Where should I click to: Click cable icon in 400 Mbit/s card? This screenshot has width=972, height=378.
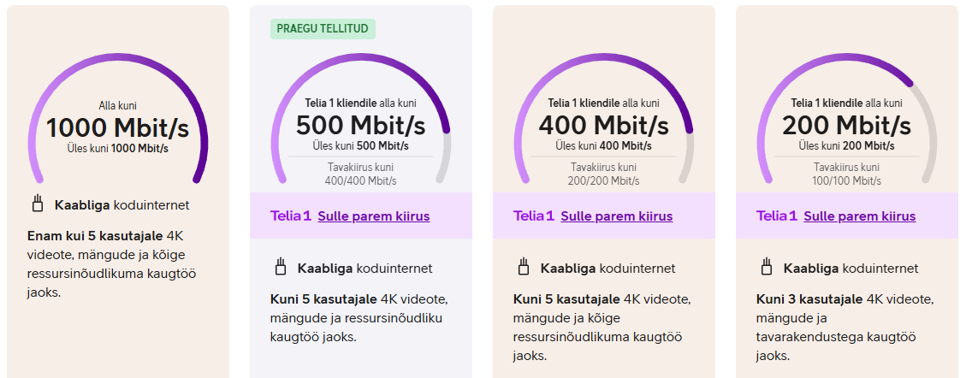[x=523, y=268]
